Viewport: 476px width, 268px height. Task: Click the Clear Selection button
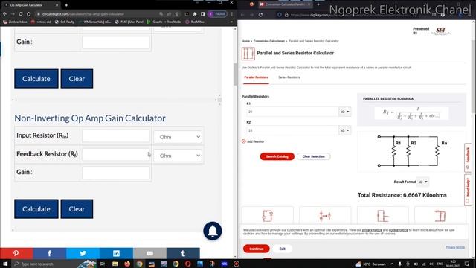pos(314,156)
